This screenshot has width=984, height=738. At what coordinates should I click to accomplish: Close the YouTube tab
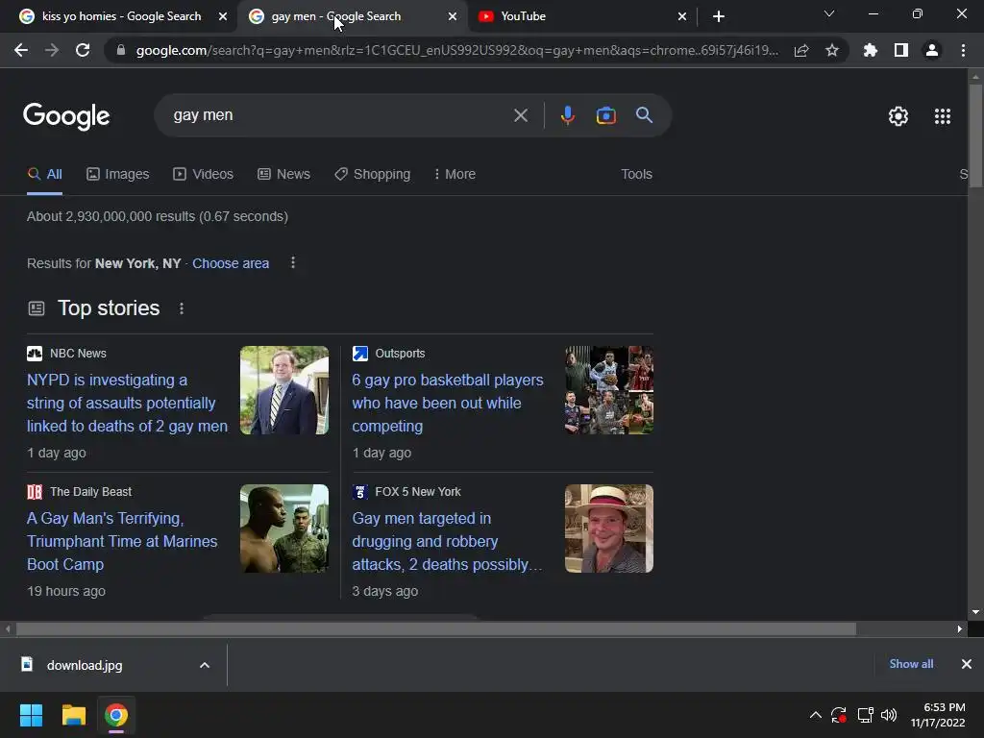(682, 16)
